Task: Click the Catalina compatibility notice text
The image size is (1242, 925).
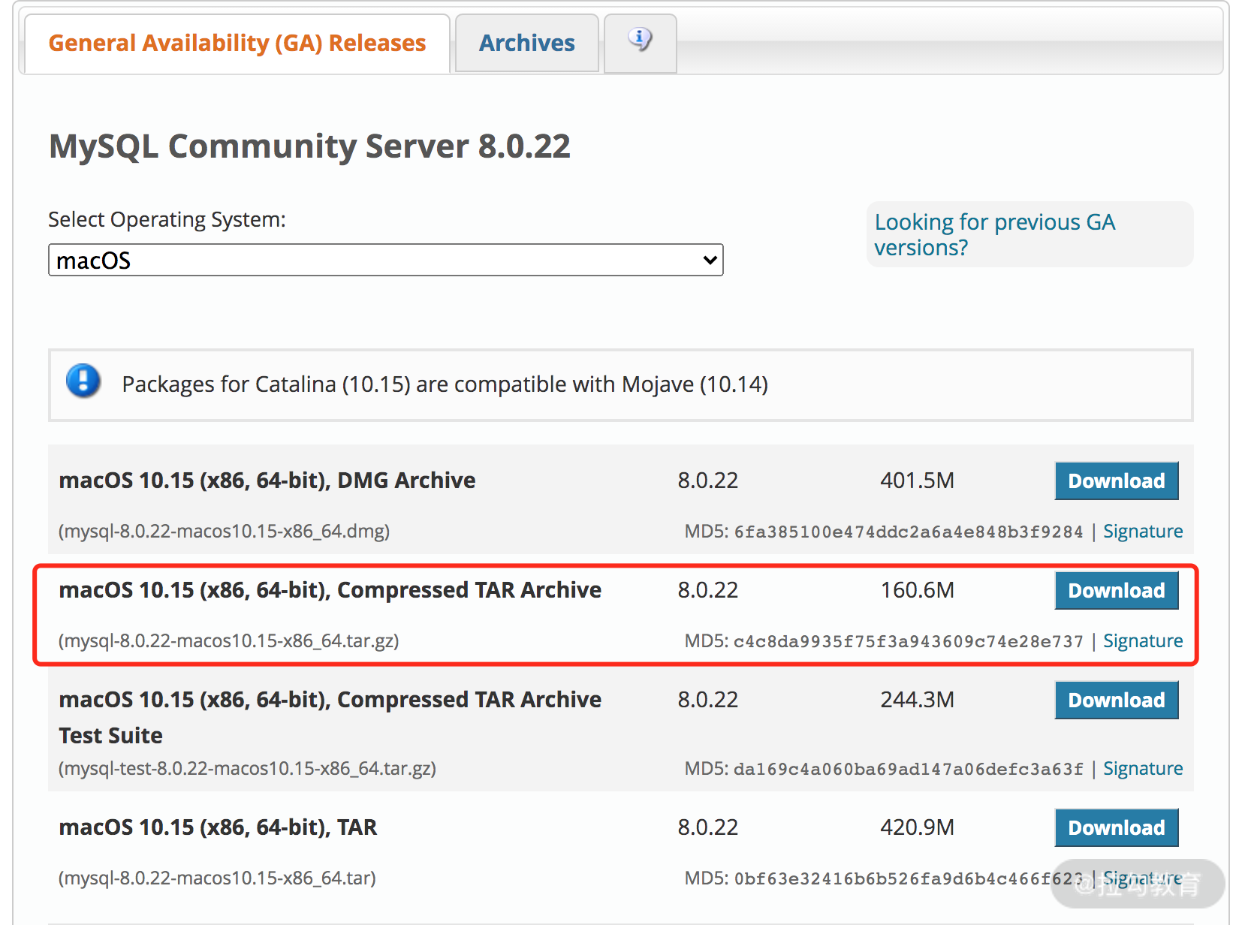Action: tap(445, 384)
